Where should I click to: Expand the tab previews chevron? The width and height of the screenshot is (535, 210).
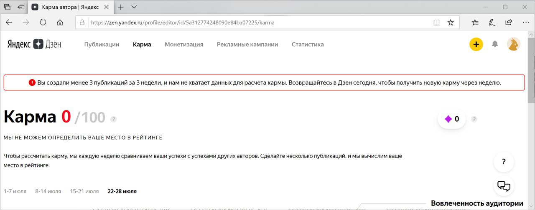click(x=134, y=7)
